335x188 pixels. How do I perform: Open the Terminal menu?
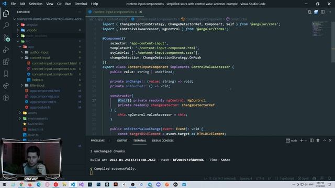[x=81, y=4]
